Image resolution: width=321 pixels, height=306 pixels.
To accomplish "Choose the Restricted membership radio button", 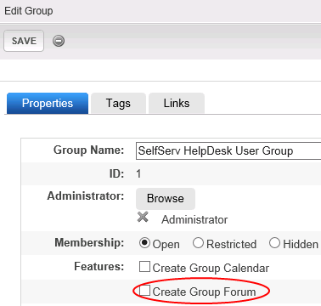I will click(x=198, y=243).
